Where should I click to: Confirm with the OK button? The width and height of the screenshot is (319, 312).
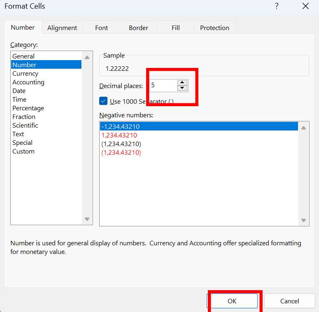pyautogui.click(x=232, y=301)
